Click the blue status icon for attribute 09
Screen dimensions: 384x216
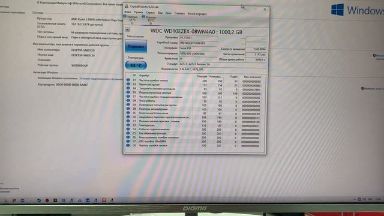[x=128, y=100]
